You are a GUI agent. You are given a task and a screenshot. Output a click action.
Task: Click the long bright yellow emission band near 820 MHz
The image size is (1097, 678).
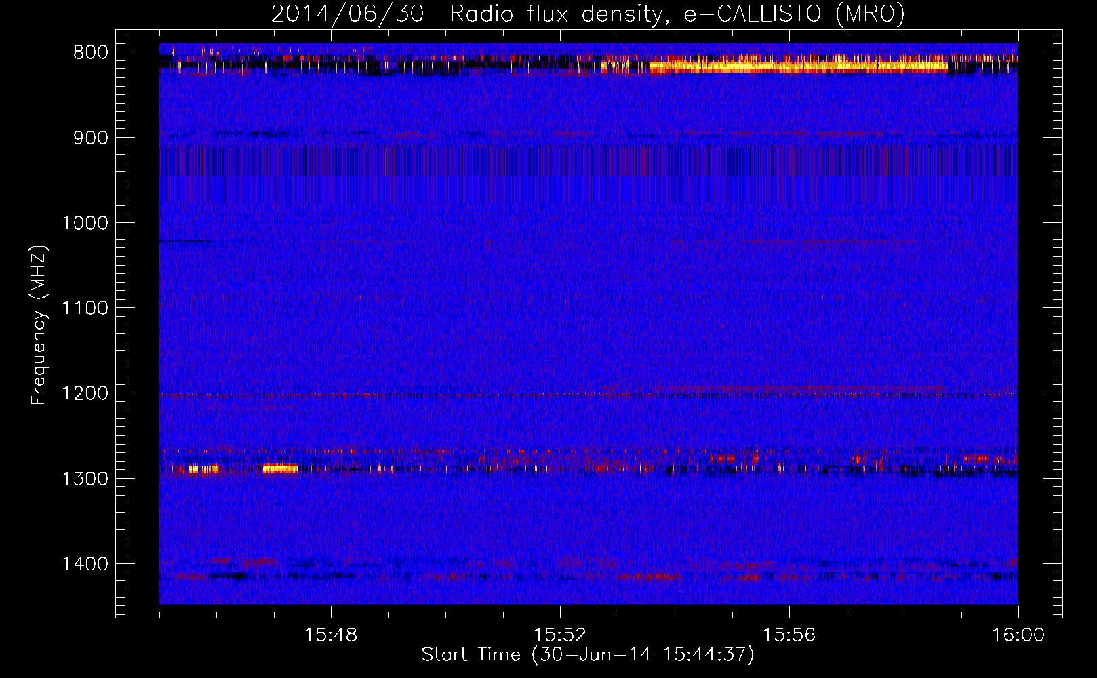pos(798,66)
